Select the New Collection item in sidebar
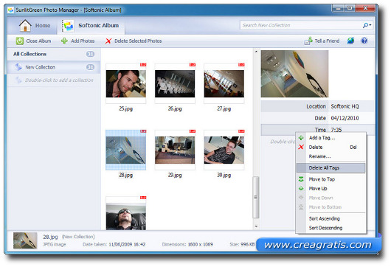 (x=54, y=67)
